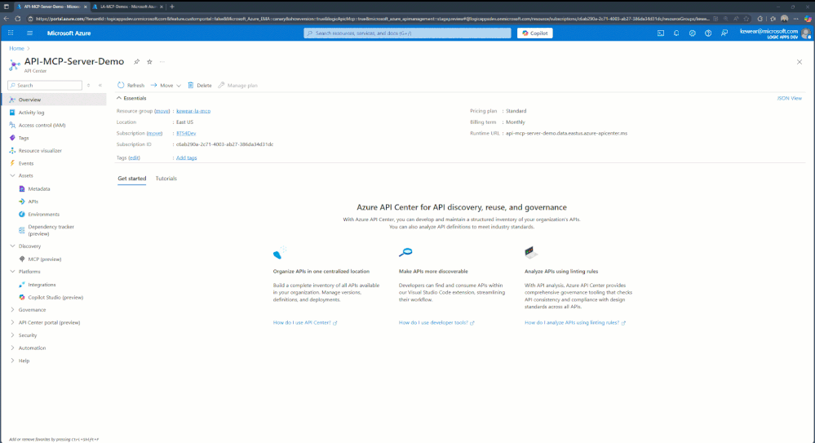Click move link next to Resource group

tap(162, 111)
